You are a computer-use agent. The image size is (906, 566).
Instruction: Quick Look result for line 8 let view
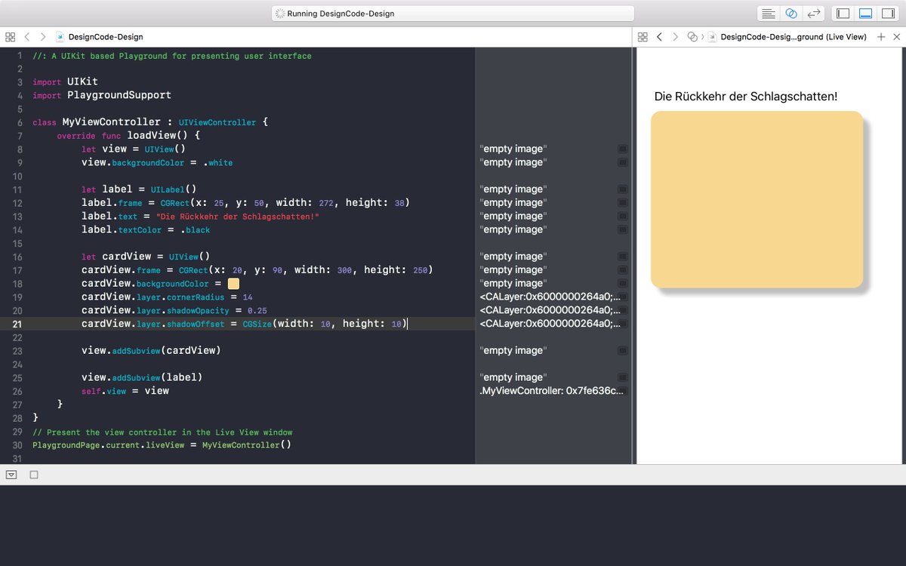click(622, 149)
